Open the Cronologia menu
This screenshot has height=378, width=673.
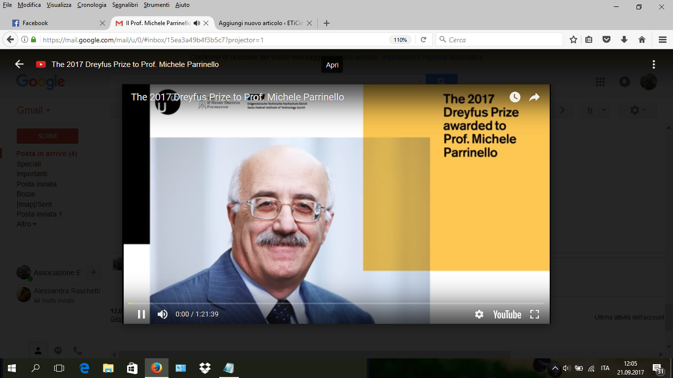click(92, 5)
